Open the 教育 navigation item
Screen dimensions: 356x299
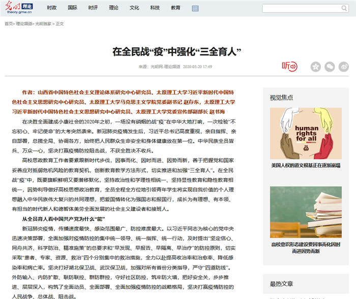175,8
